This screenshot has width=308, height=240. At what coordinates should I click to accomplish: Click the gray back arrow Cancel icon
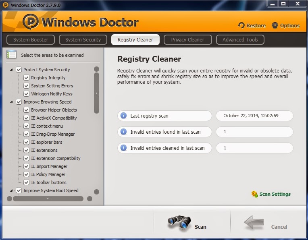[254, 222]
